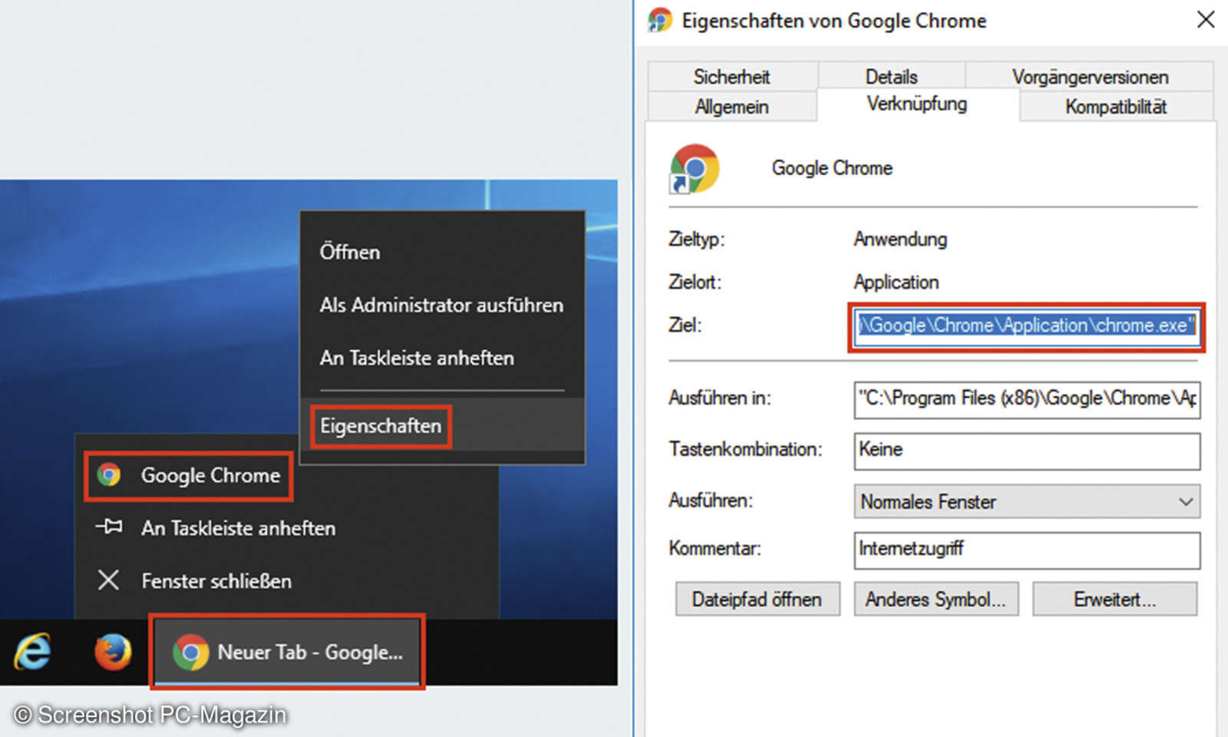Open the 'Erweitert...' options
Screen dimensions: 1228x737
coord(1114,599)
